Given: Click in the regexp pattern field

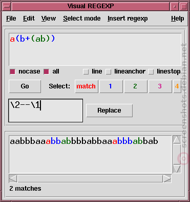Looking at the screenshot, I should 95,49.
